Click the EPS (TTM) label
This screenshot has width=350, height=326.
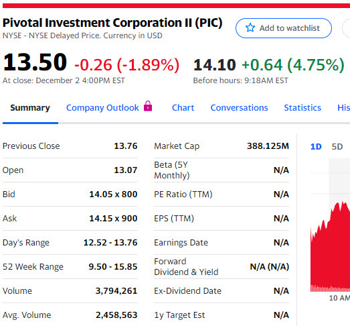[x=174, y=219]
